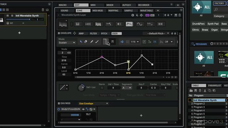The image size is (228, 128).
Task: Open the Off snap dropdown
Action: (169, 42)
